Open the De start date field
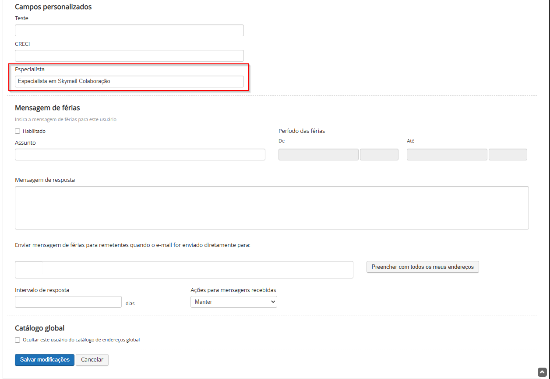The height and width of the screenshot is (379, 550). click(318, 155)
